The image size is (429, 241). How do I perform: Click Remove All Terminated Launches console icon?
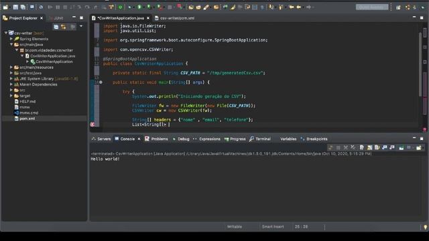(x=353, y=147)
